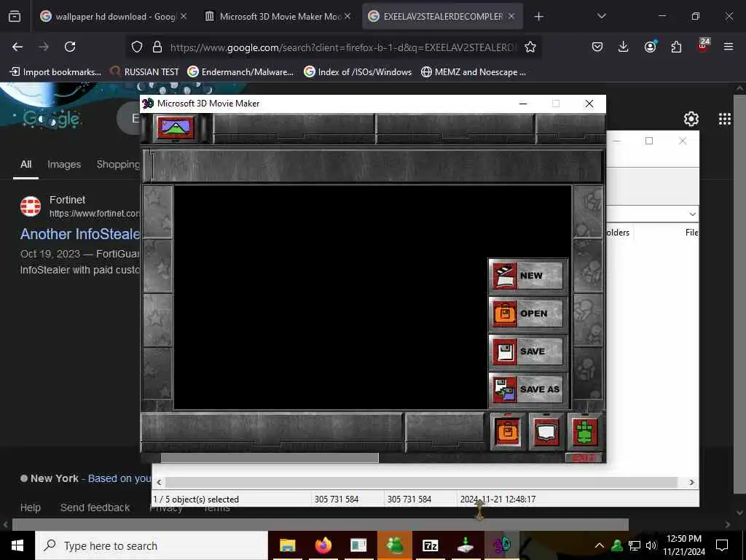Click the Fortinet site favicon in the search result

[x=31, y=206]
